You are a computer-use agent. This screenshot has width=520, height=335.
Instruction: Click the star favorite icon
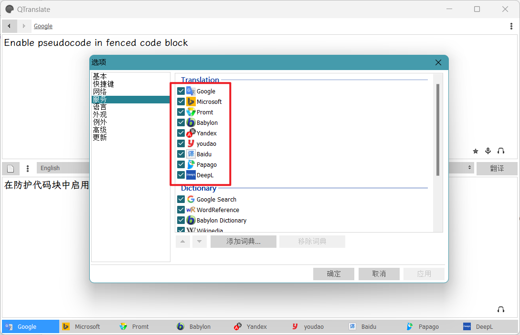point(476,151)
